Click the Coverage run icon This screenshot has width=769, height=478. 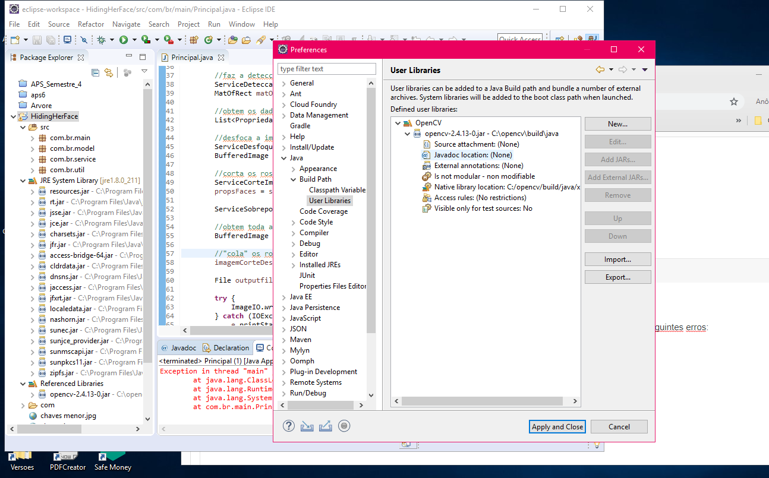click(x=146, y=40)
